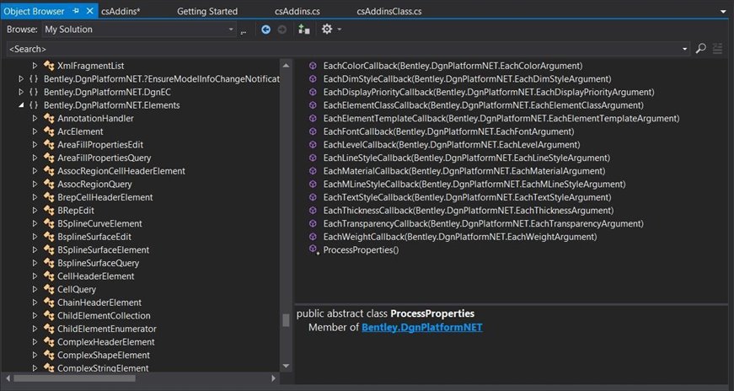Click the horizontal scrollbar right arrow
734x391 pixels.
[x=274, y=378]
